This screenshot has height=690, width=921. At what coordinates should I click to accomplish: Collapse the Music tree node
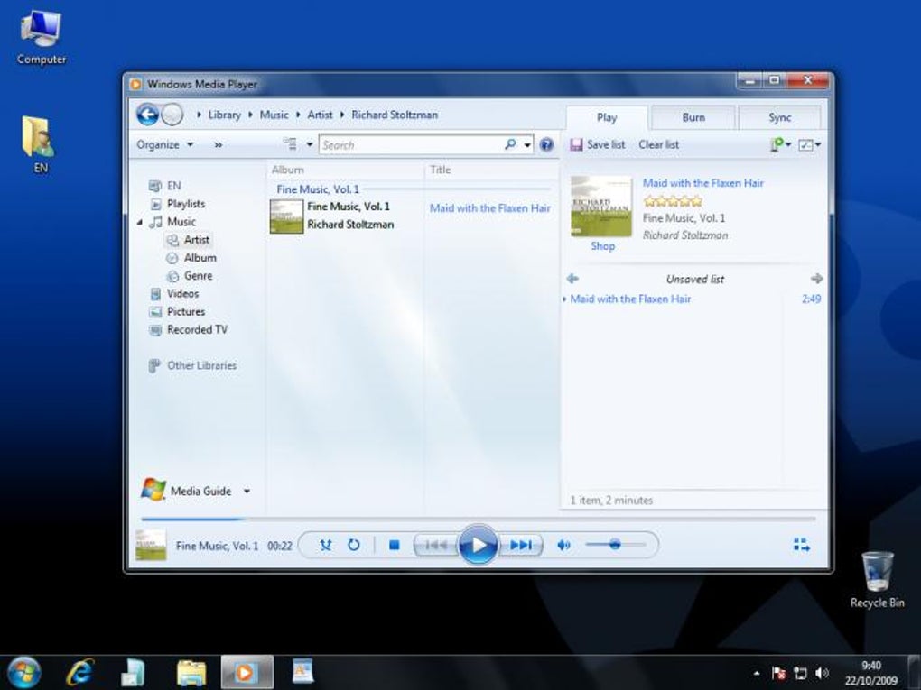click(x=140, y=222)
